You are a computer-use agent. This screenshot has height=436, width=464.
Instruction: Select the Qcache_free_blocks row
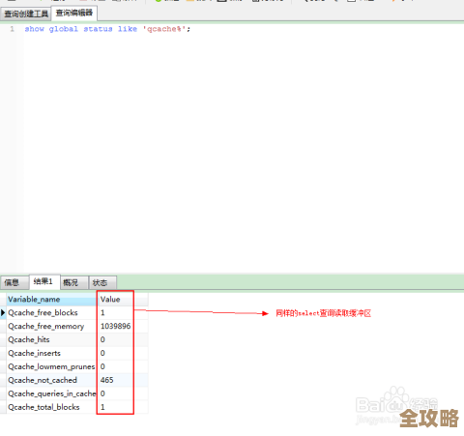click(74, 312)
